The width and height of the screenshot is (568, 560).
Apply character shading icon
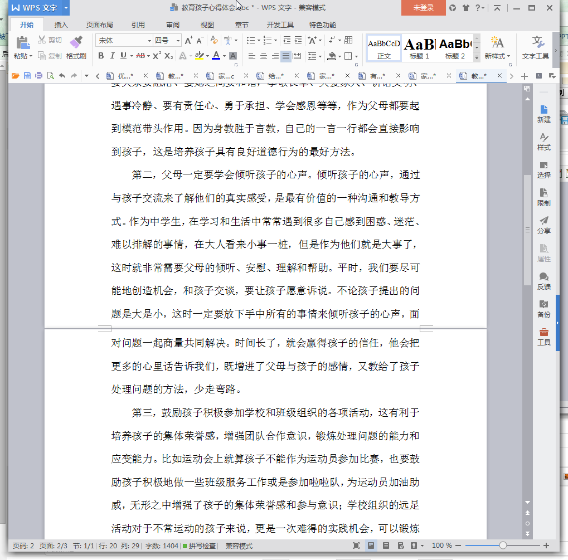(x=233, y=56)
